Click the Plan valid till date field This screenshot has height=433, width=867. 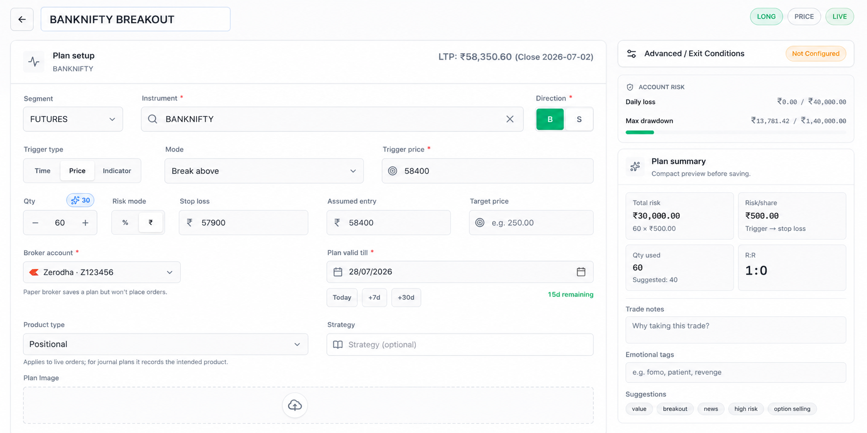460,272
